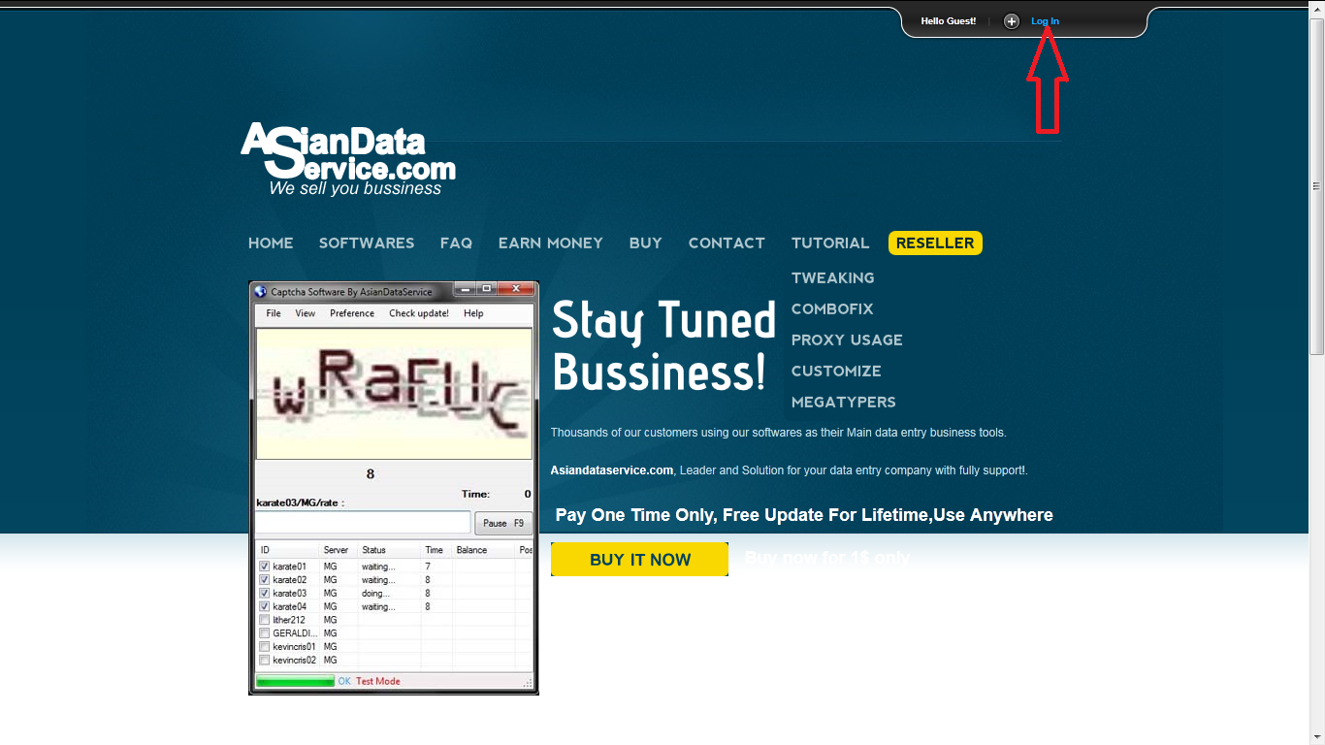Click the Buy now for 1$ only text
Image resolution: width=1325 pixels, height=745 pixels.
(827, 559)
